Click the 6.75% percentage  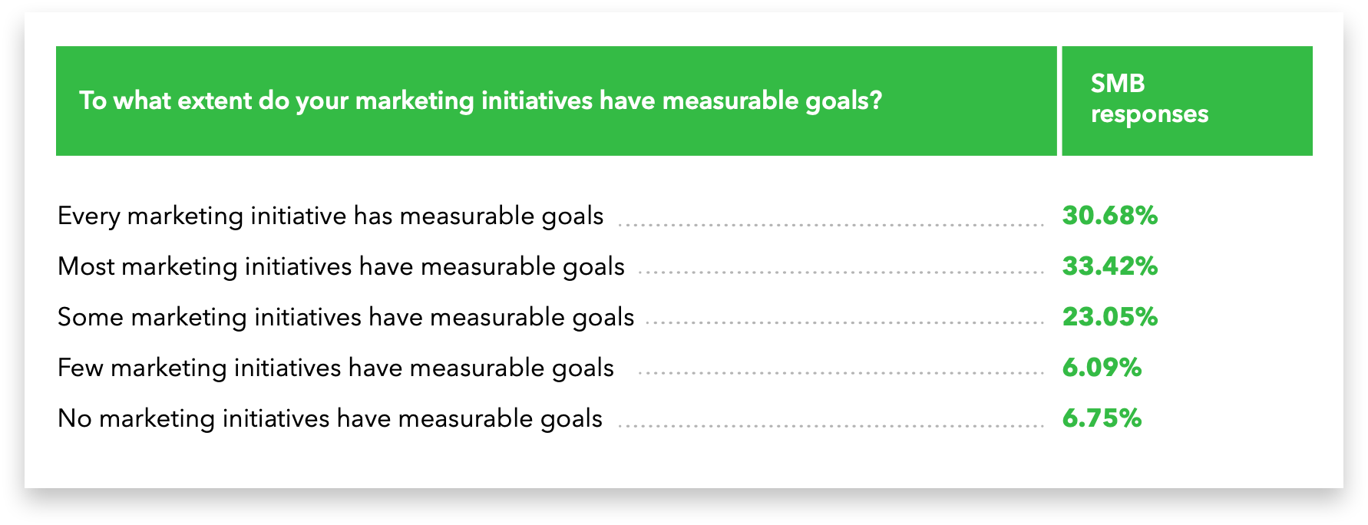coord(1102,419)
